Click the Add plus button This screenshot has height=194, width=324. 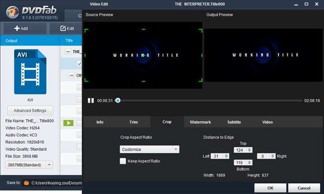21,28
